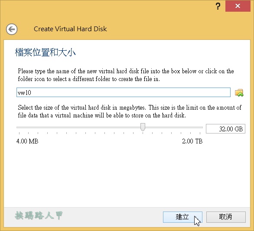
Task: Click slider track right of the handle
Action: point(174,127)
